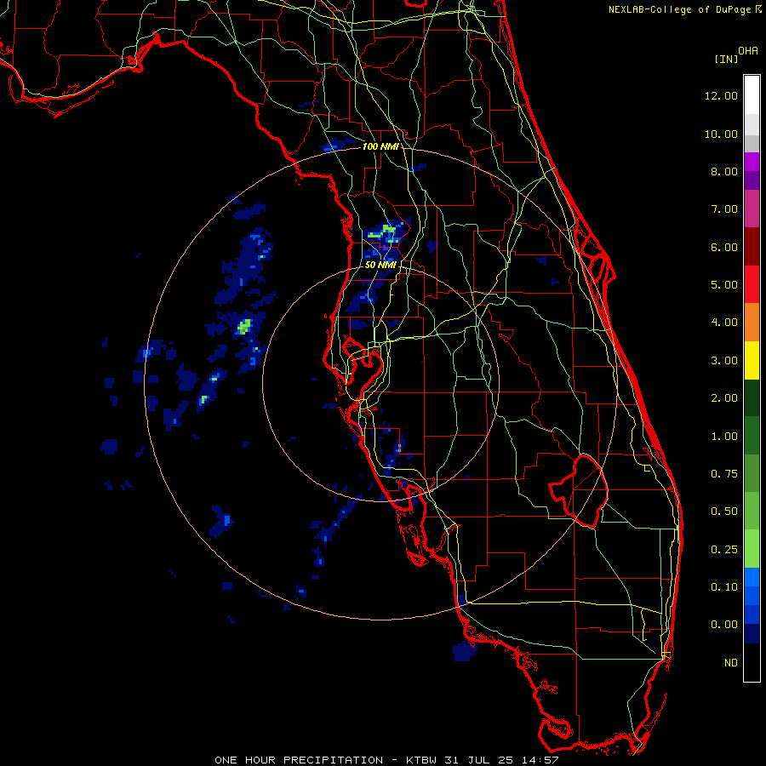Click the OHA product label above legend
Image resolution: width=766 pixels, height=766 pixels.
[748, 50]
